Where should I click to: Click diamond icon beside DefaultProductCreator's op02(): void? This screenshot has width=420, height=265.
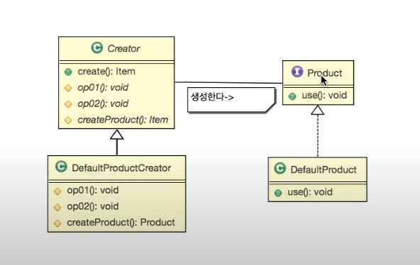pos(57,207)
